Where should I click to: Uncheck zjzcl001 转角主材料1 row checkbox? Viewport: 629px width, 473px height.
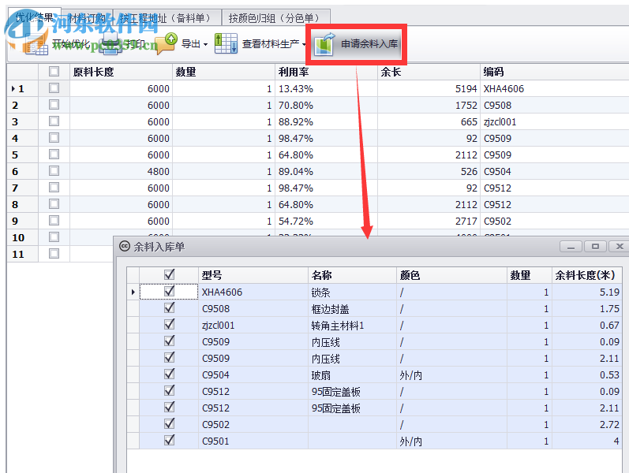pyautogui.click(x=169, y=324)
